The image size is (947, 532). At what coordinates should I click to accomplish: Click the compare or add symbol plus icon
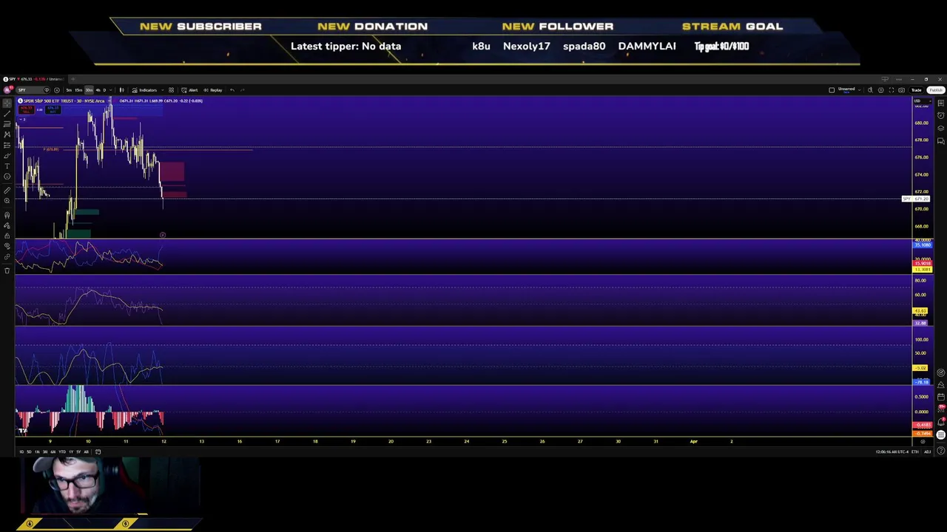pos(57,90)
